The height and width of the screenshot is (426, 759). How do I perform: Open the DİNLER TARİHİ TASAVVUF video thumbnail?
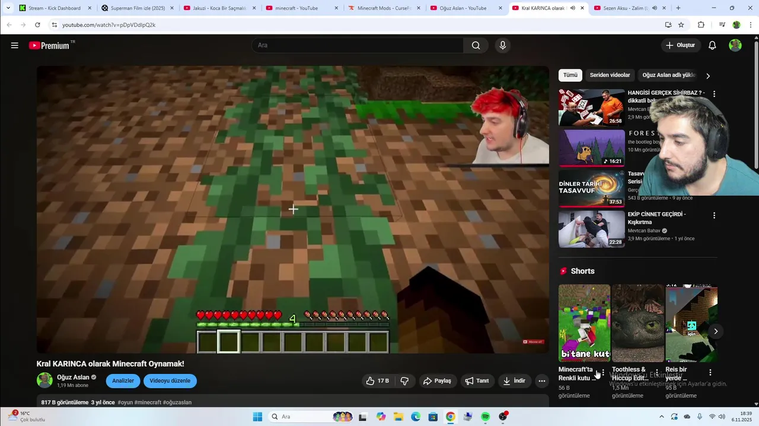coord(592,189)
